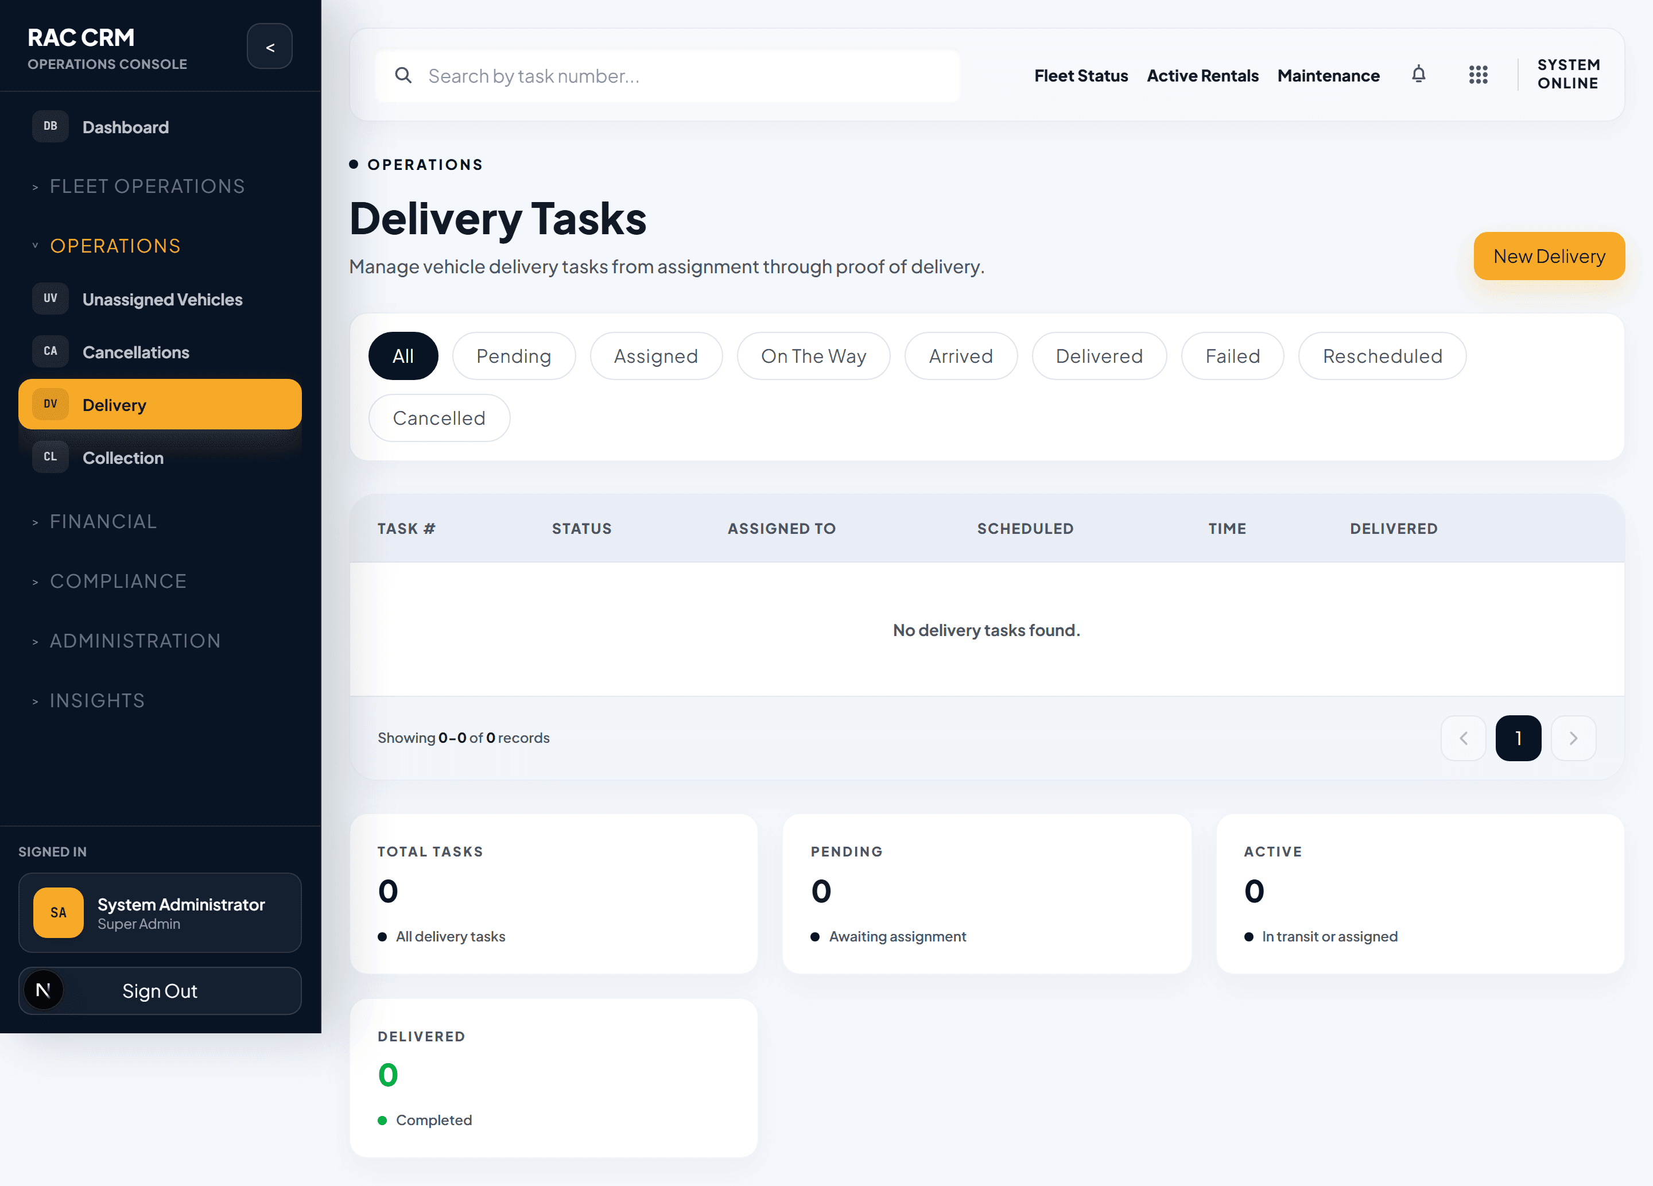This screenshot has height=1186, width=1653.
Task: Open the Fleet Status link
Action: tap(1081, 76)
